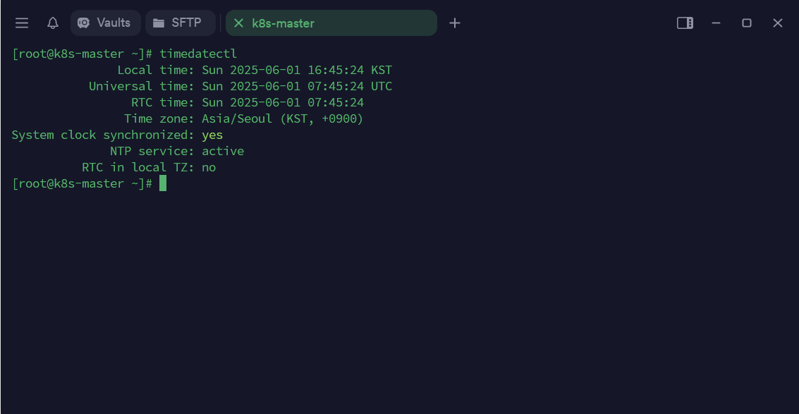Toggle the side panel layout icon
The image size is (799, 414).
tap(685, 23)
